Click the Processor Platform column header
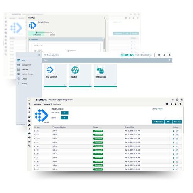 tap(59, 127)
